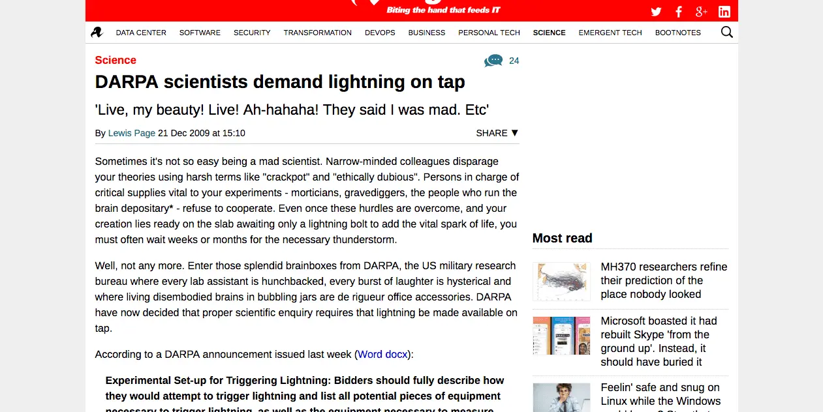The height and width of the screenshot is (412, 823).
Task: Click the 'Live, my beauty!' subheadline
Action: point(292,110)
